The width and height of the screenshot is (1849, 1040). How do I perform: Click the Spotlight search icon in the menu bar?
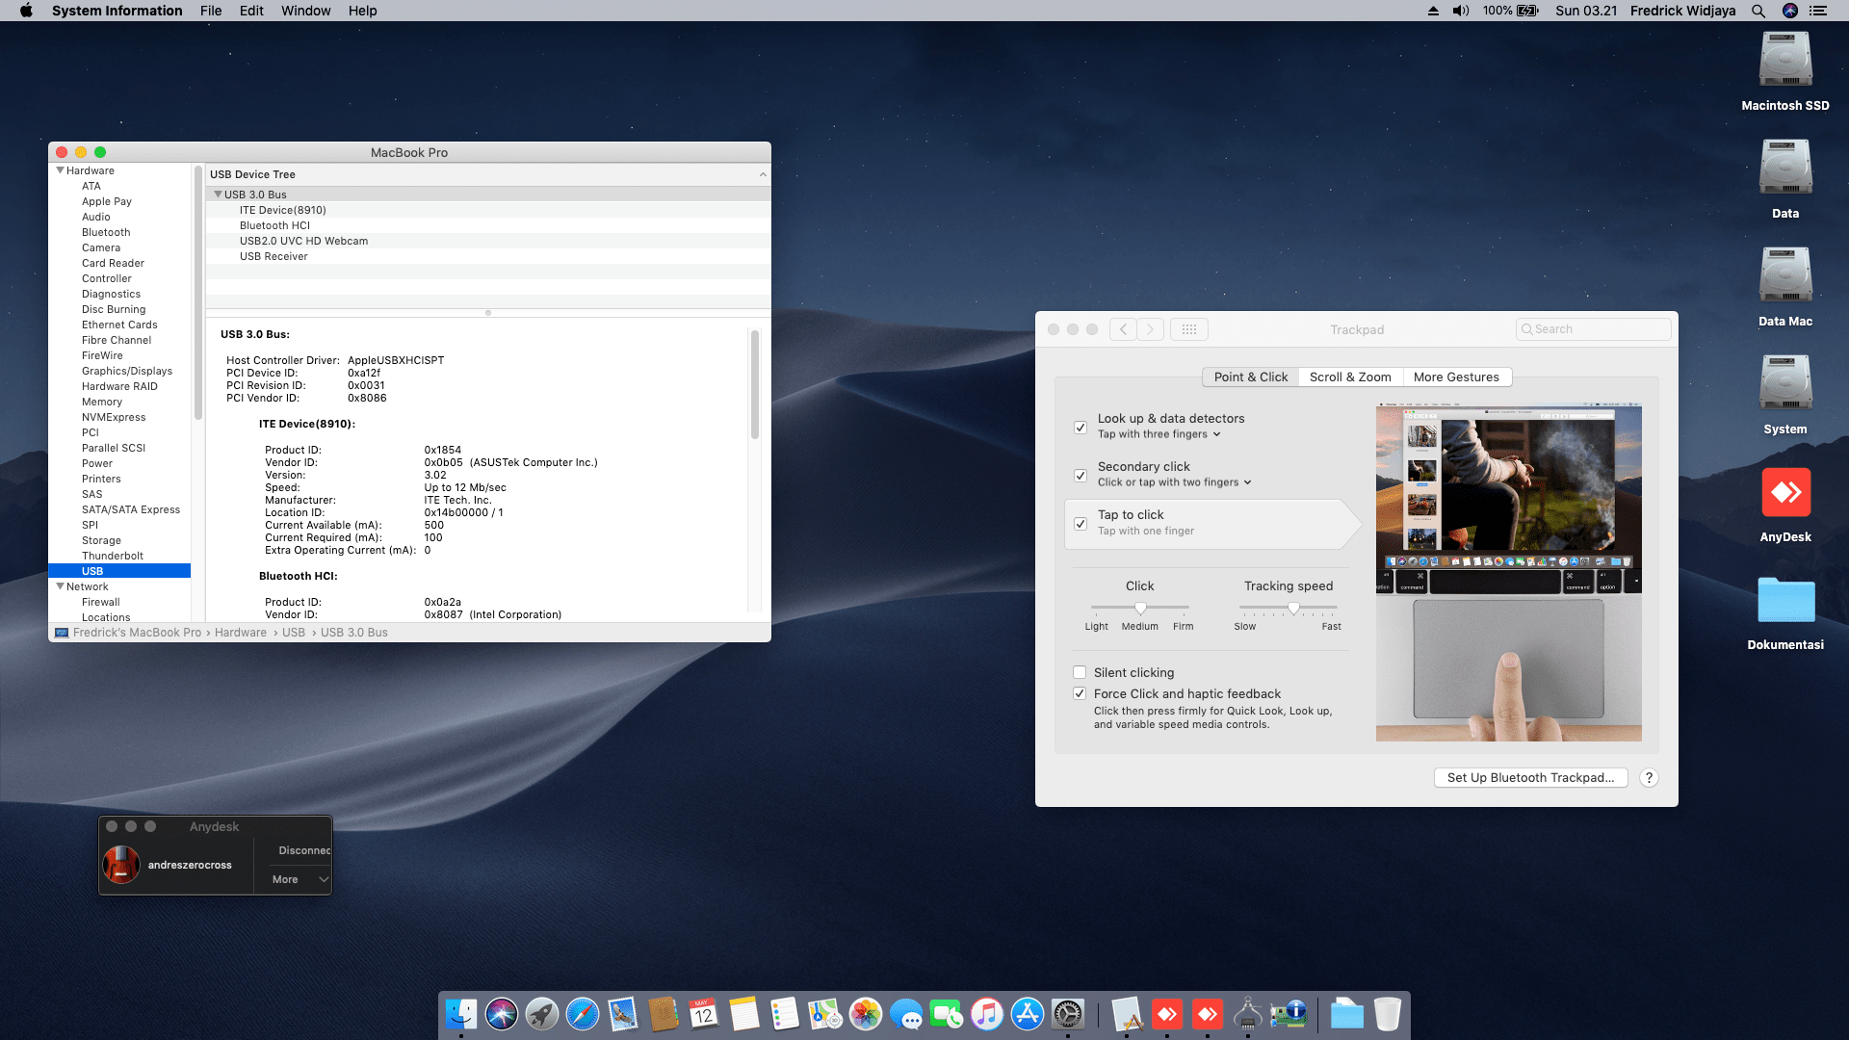click(1758, 11)
